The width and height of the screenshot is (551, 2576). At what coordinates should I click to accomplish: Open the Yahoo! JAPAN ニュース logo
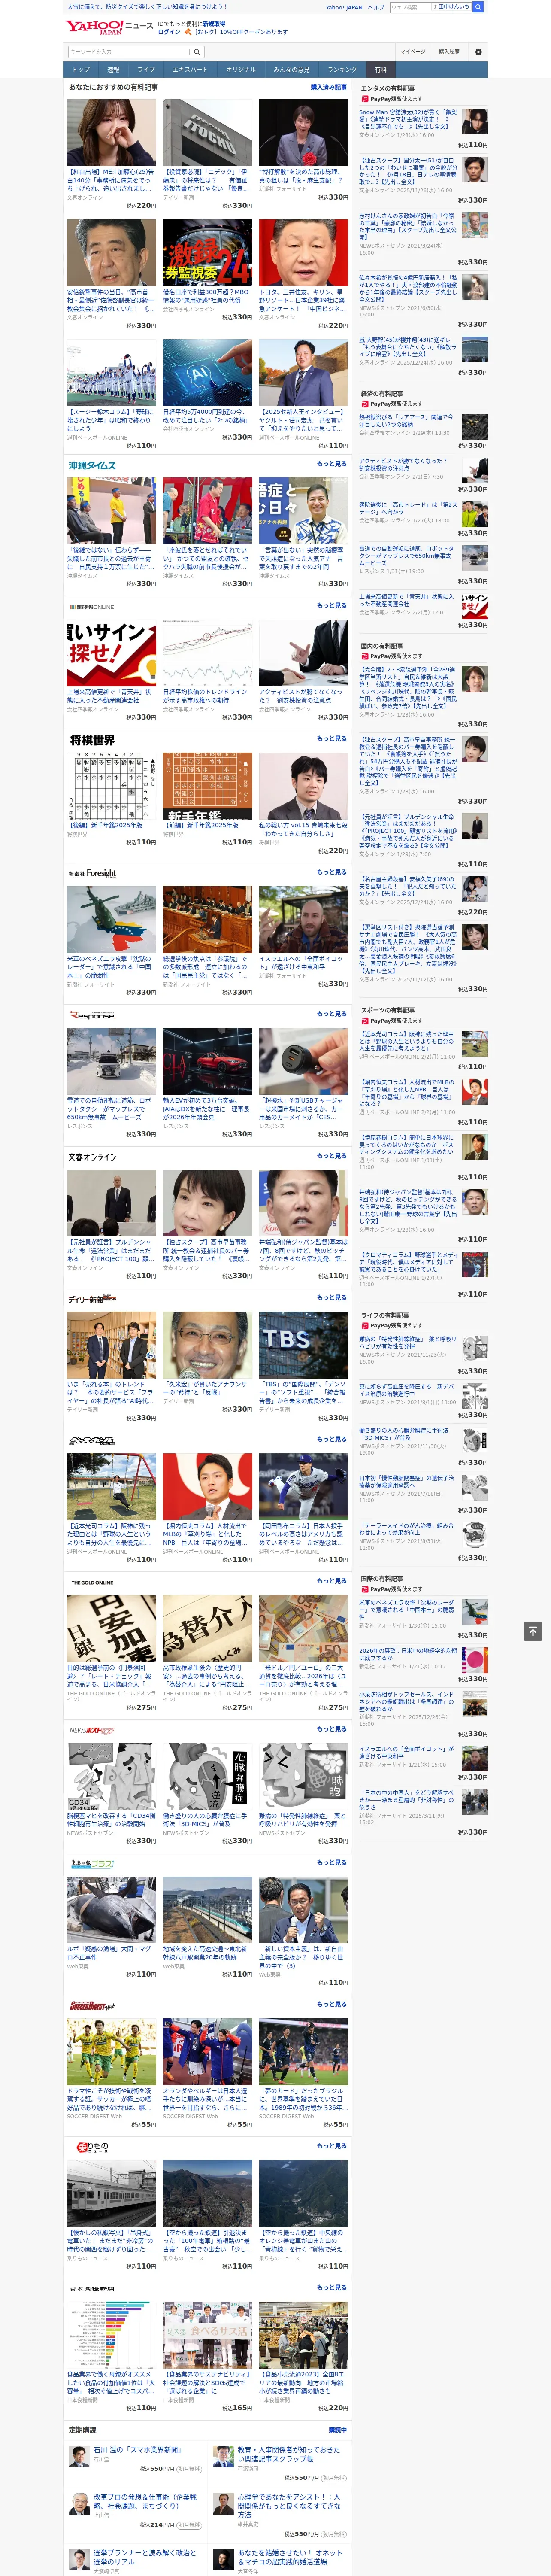pyautogui.click(x=109, y=27)
